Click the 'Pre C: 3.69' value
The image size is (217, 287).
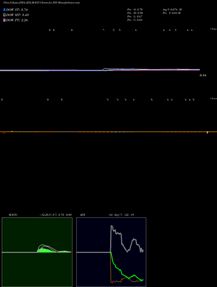pos(135,20)
